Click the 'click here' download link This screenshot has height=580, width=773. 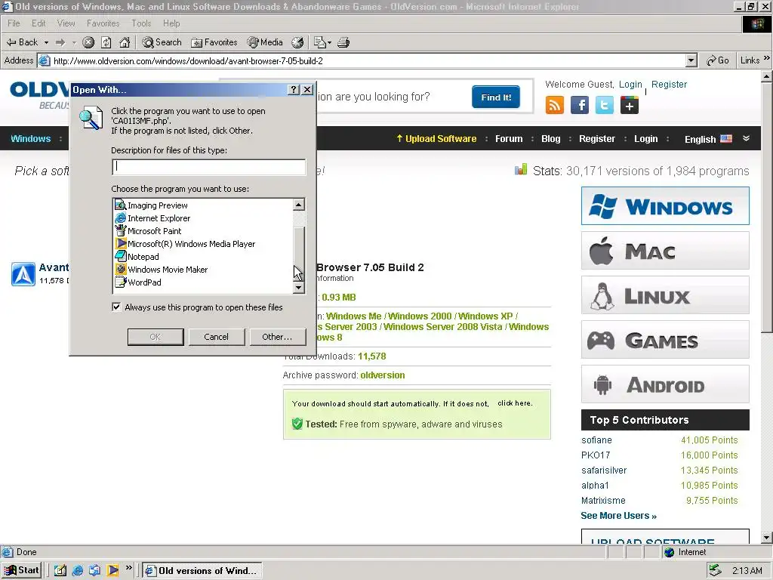515,403
